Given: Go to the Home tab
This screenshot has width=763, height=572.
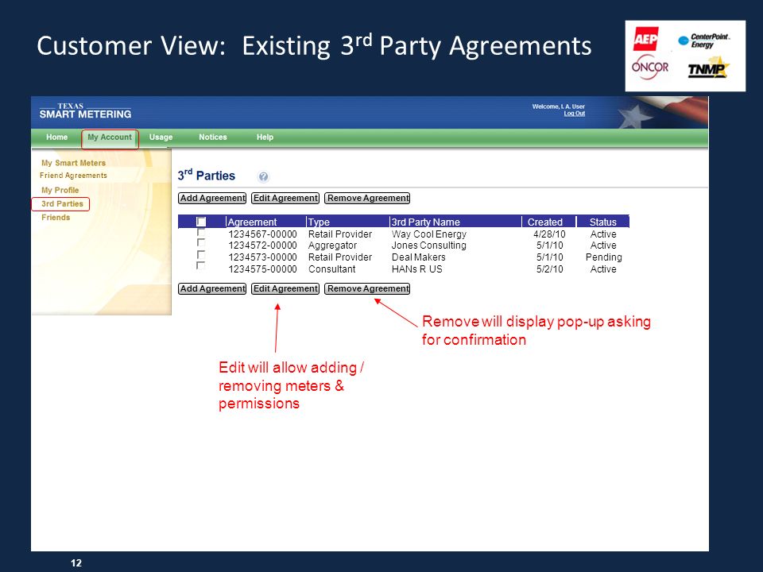Looking at the screenshot, I should point(57,137).
